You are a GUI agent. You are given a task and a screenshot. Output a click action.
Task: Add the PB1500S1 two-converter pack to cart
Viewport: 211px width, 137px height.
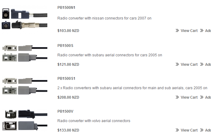click(208, 97)
